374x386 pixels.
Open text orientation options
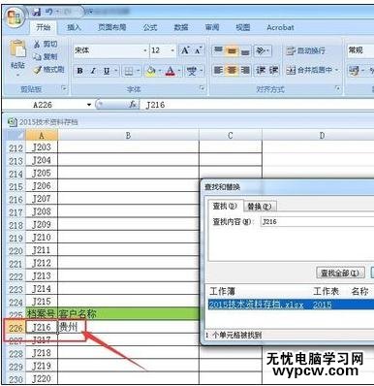(263, 50)
